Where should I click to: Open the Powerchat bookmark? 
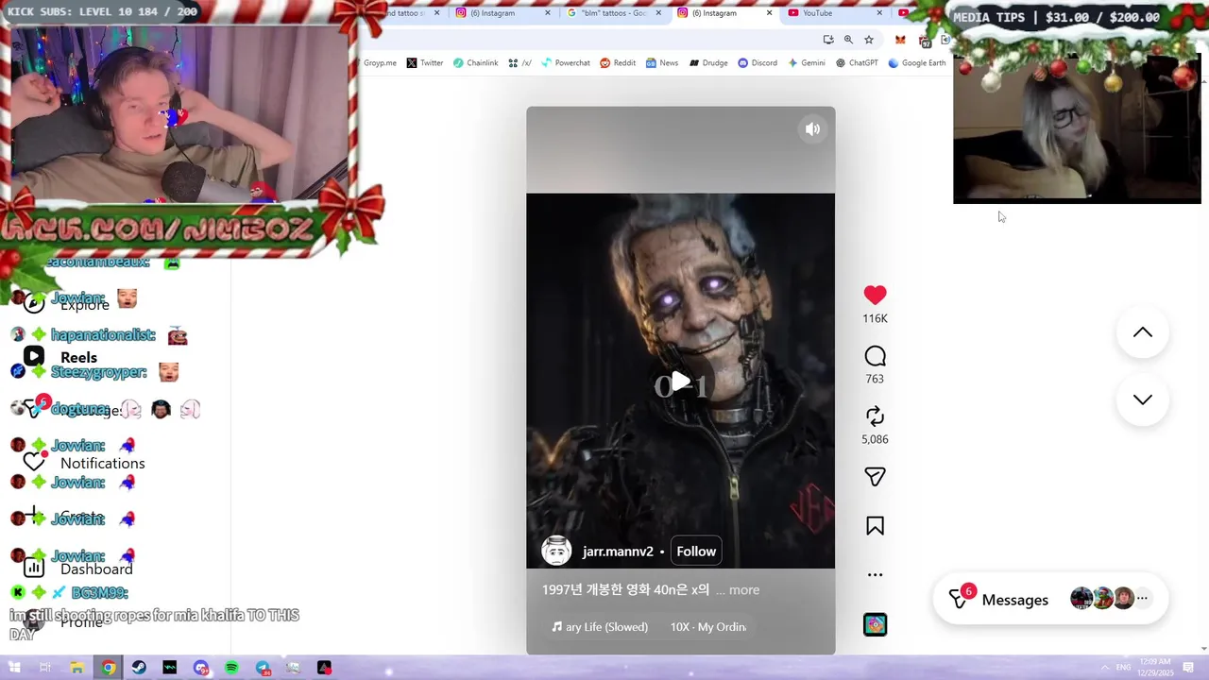tap(565, 63)
